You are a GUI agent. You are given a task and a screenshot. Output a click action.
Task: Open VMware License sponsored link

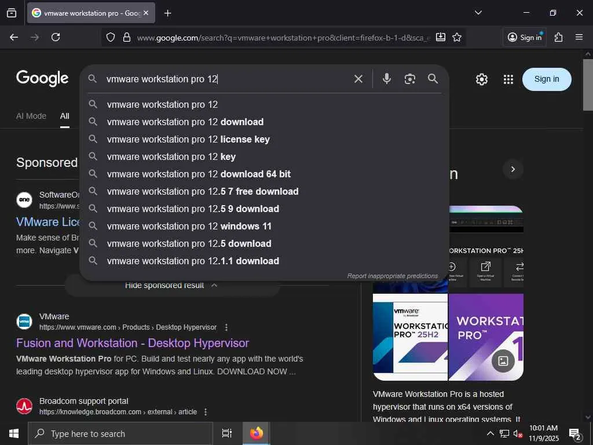click(x=47, y=222)
